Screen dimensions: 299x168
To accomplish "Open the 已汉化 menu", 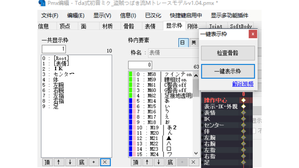I will (153, 15).
